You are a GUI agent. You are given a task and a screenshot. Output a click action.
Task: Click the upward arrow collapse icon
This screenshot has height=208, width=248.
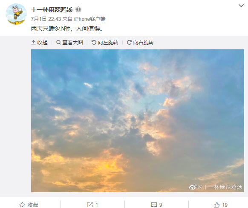pos(33,43)
